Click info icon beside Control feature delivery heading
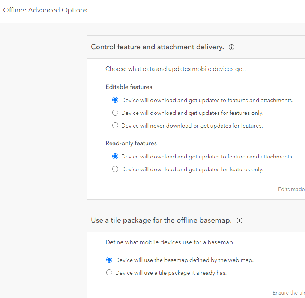305x298 pixels. (232, 47)
